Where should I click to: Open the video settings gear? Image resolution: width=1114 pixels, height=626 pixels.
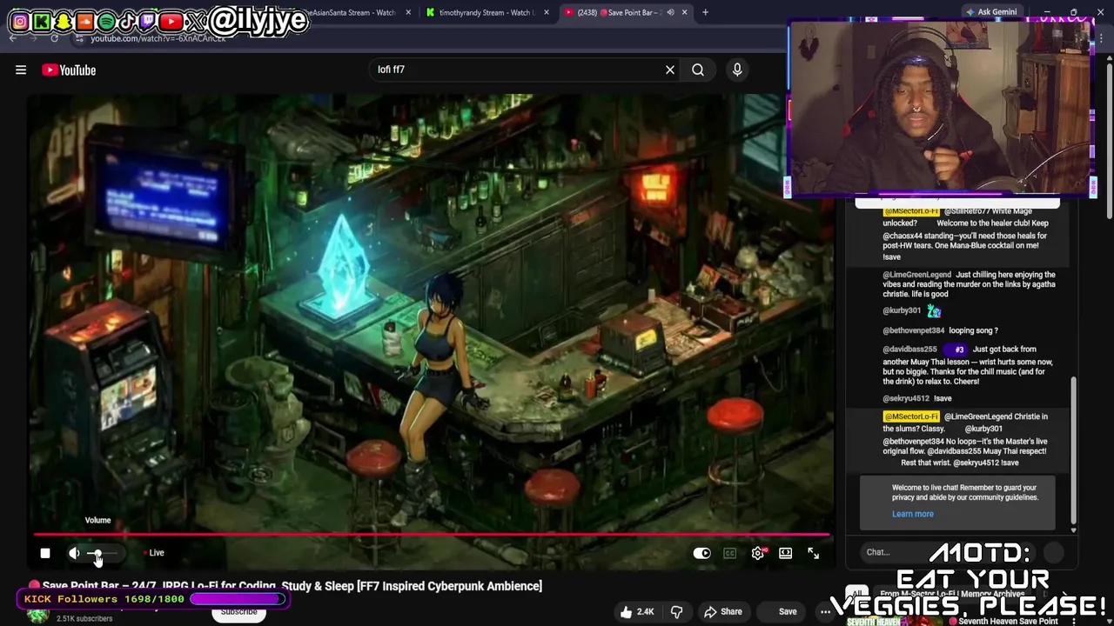click(x=758, y=553)
